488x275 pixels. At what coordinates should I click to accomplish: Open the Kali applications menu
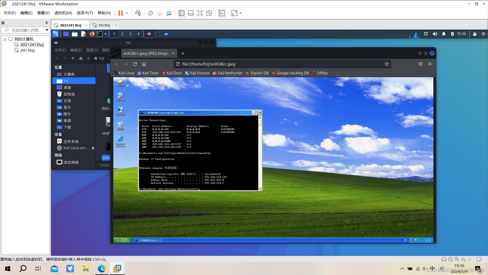pyautogui.click(x=55, y=34)
